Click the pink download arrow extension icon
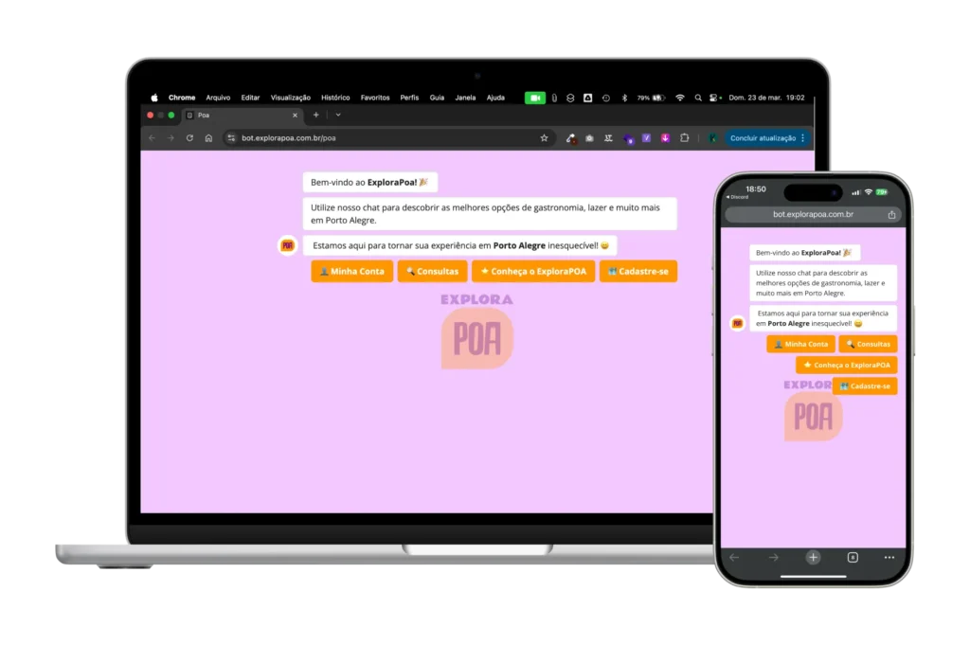970x645 pixels. coord(665,138)
